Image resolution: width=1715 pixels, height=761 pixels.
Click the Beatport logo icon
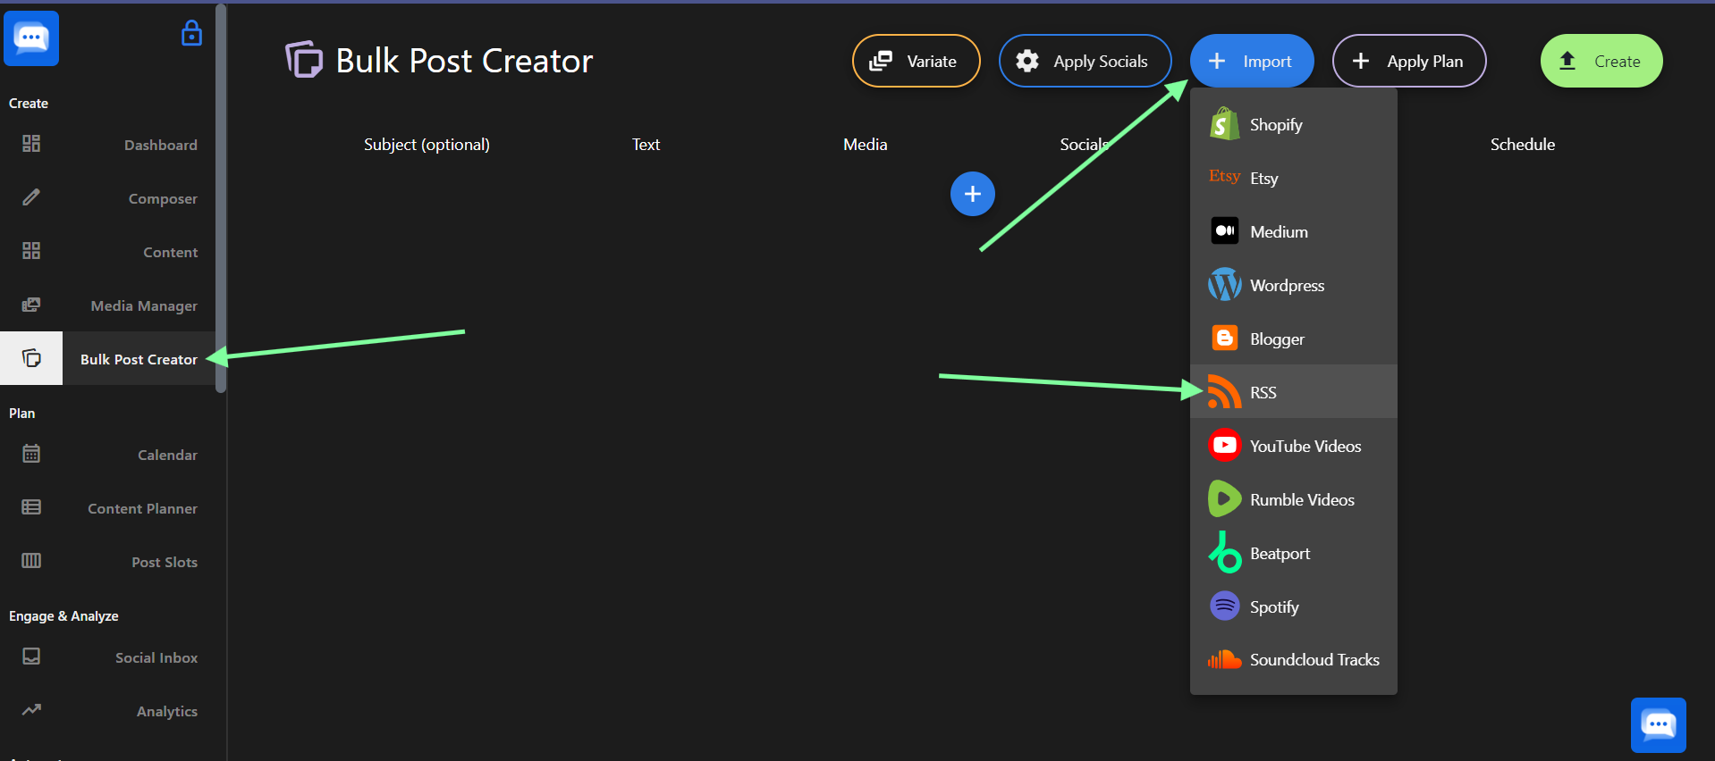click(1224, 552)
